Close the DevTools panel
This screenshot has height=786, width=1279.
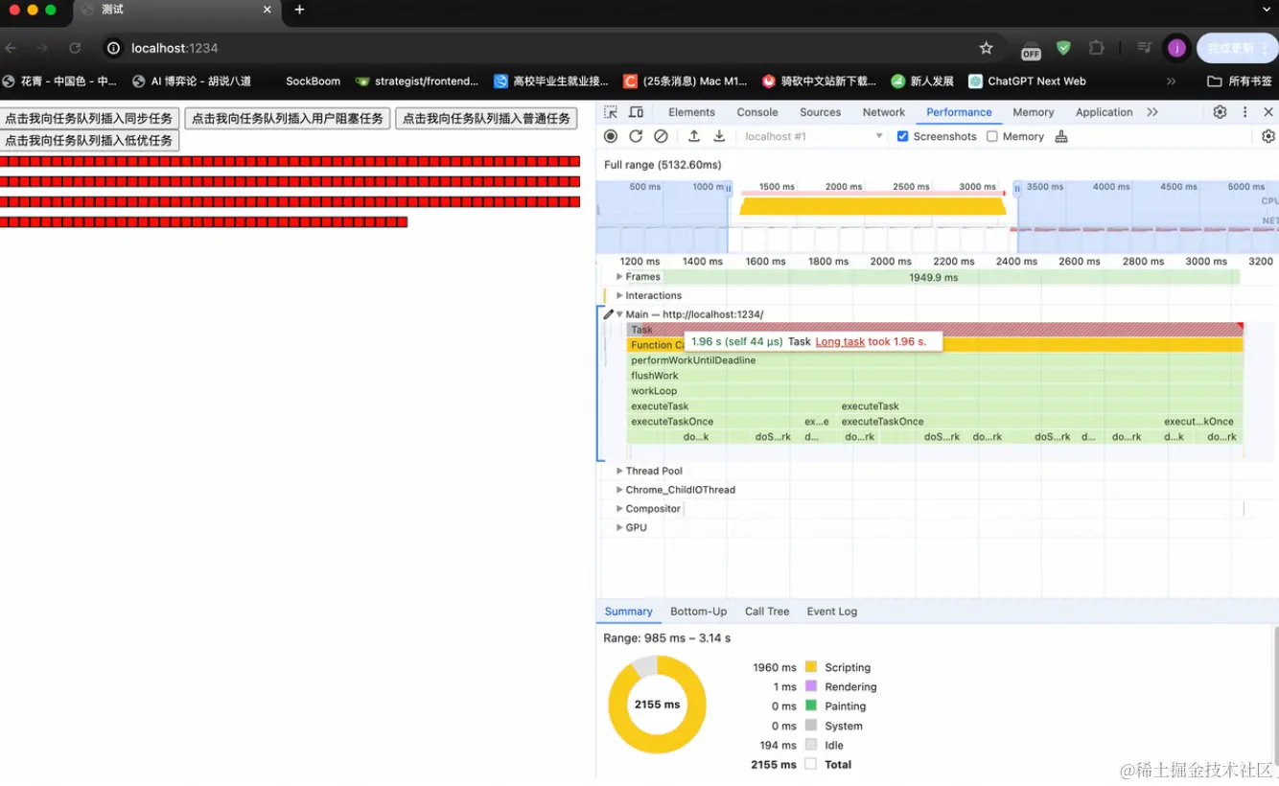coord(1268,112)
